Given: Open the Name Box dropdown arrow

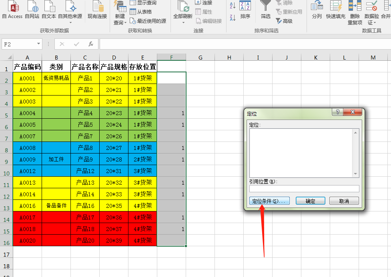Looking at the screenshot, I should pyautogui.click(x=39, y=44).
